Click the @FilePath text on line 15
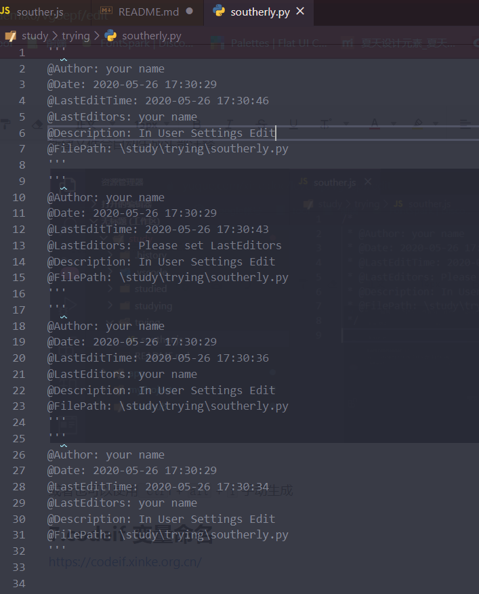The image size is (479, 594). click(x=167, y=278)
